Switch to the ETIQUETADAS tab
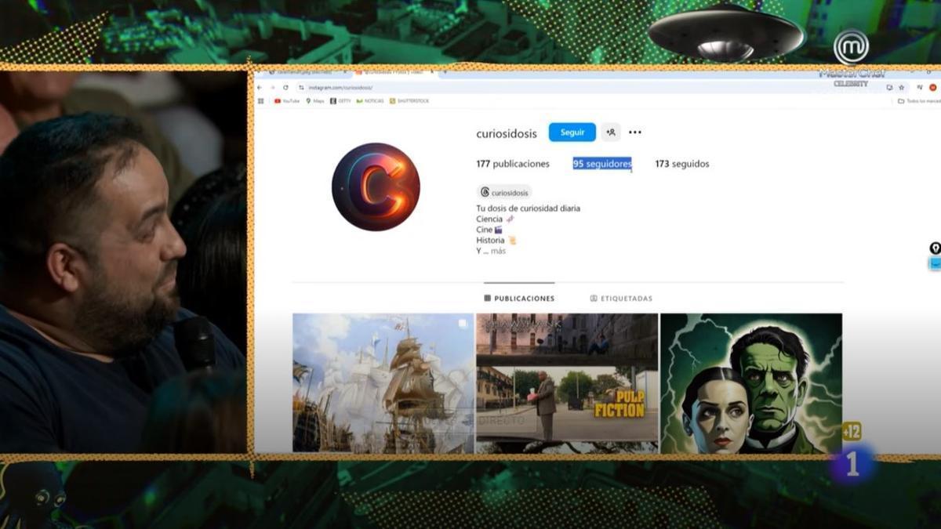 622,298
